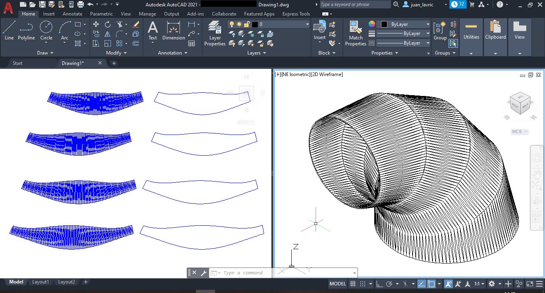Switch to the Layout1 tab
545x293 pixels.
(x=40, y=282)
